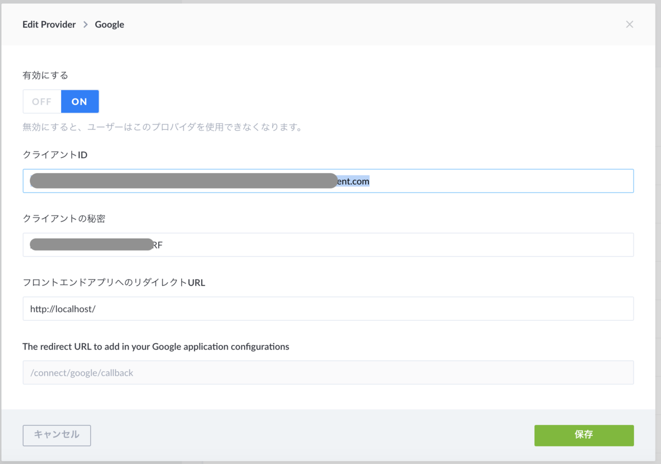Screen dimensions: 661x464
Task: Click the クライアントの秘密 label
Action: point(64,219)
